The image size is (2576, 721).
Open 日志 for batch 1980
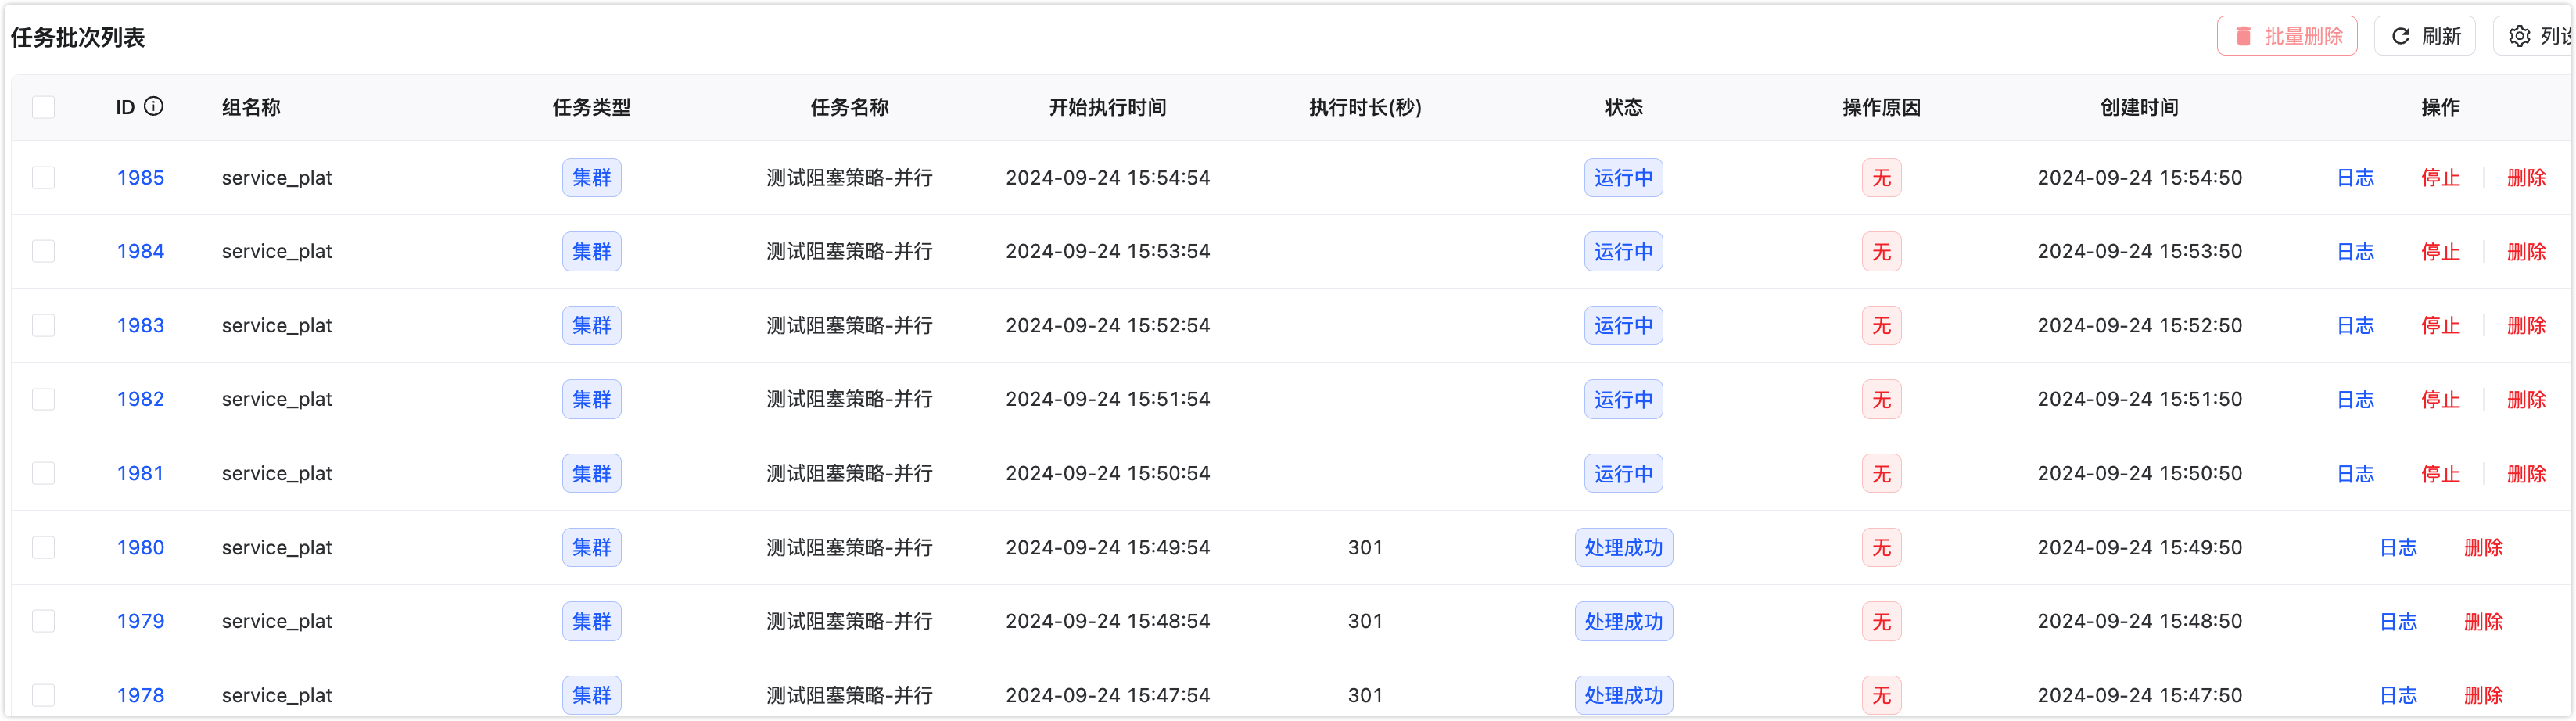pyautogui.click(x=2398, y=547)
